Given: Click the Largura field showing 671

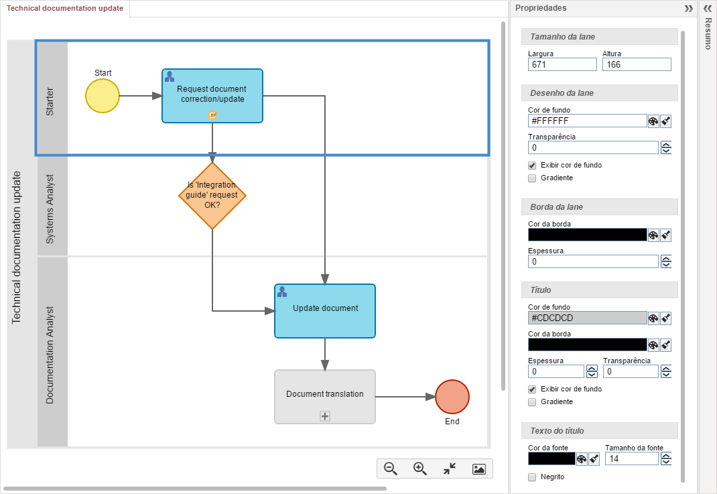Looking at the screenshot, I should point(562,64).
